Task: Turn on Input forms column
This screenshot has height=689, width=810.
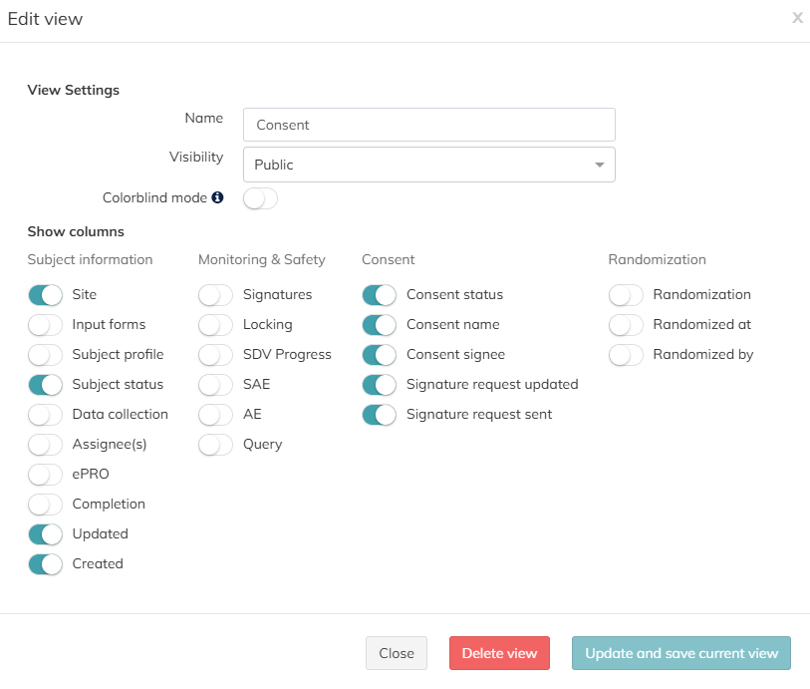Action: point(45,325)
